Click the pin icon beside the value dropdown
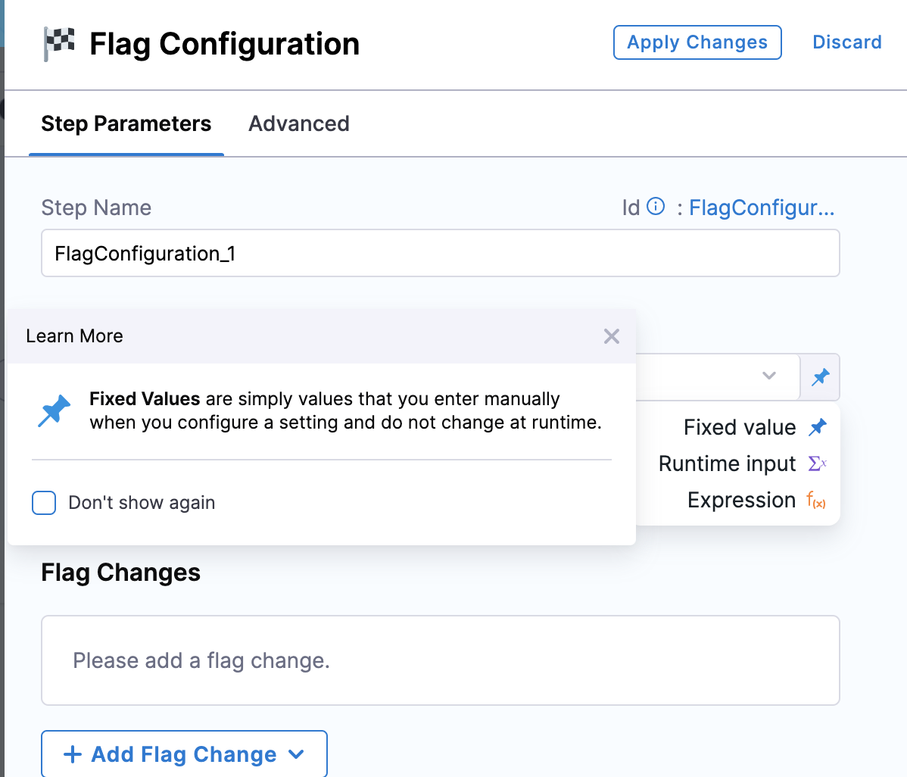The image size is (907, 777). (x=821, y=376)
